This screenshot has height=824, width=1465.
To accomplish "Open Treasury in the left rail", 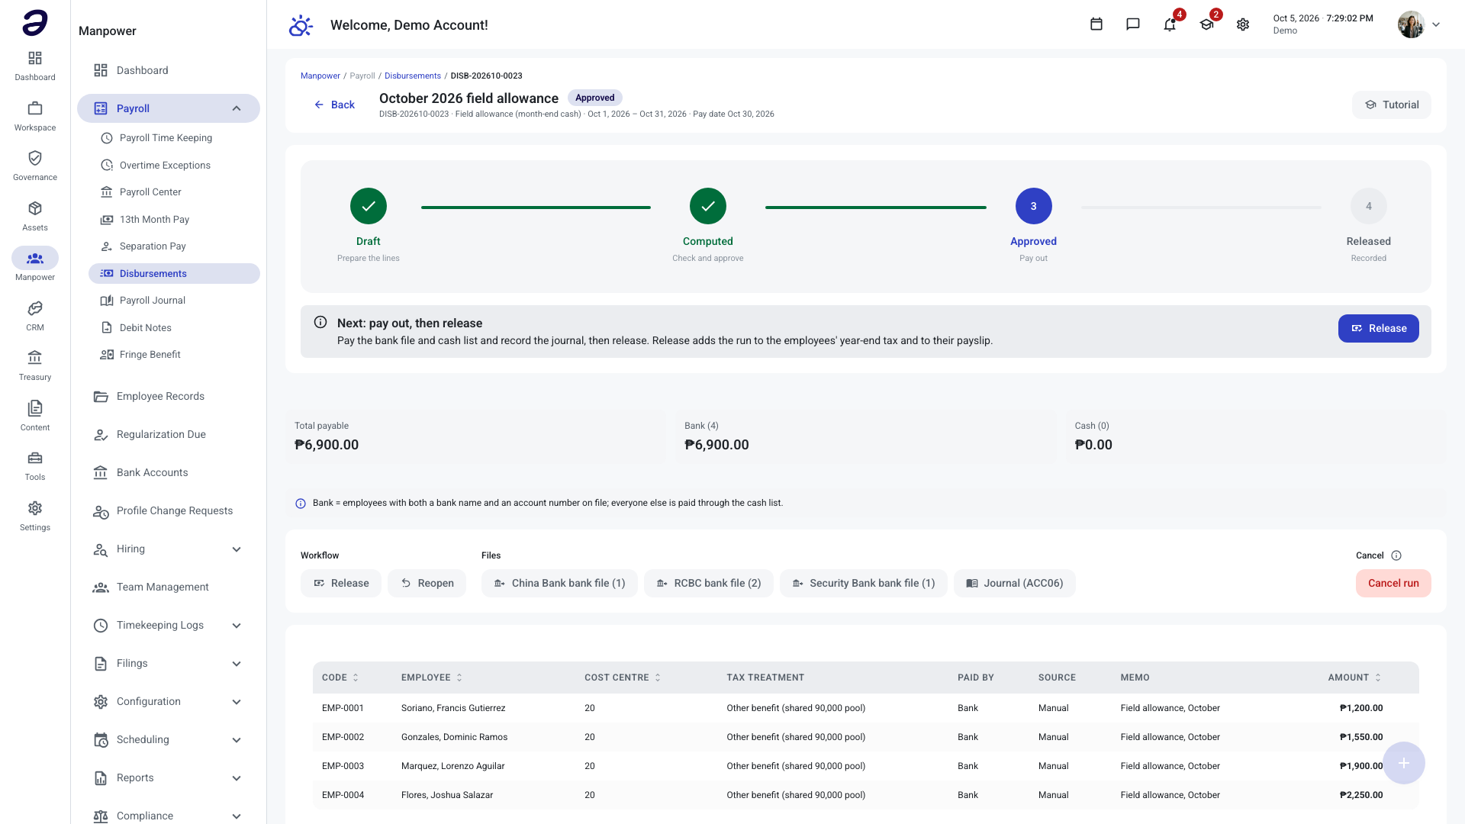I will (x=35, y=365).
